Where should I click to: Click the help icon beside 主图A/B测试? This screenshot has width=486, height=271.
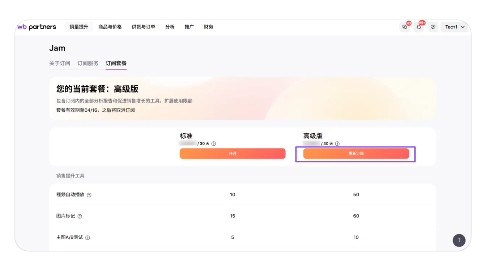click(88, 237)
